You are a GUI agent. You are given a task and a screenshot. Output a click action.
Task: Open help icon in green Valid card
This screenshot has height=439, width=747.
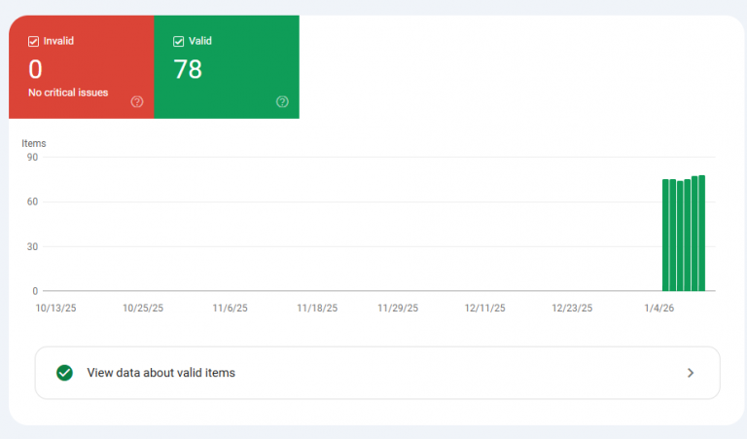tap(282, 101)
